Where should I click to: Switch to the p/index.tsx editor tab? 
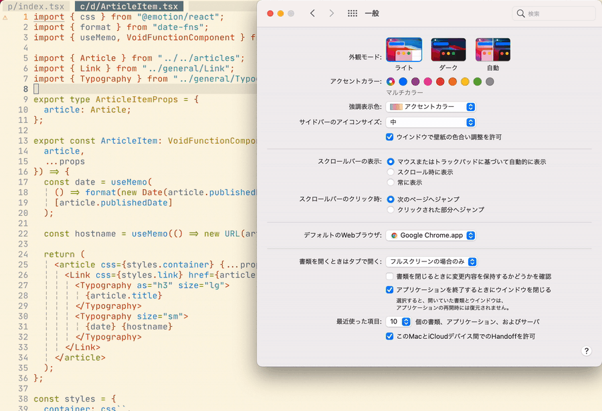pos(35,7)
